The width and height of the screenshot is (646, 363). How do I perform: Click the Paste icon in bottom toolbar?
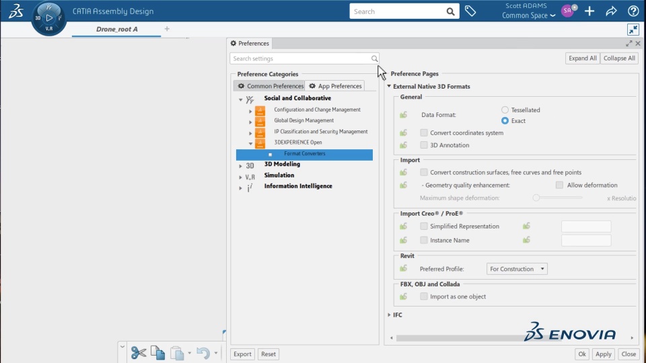point(177,353)
